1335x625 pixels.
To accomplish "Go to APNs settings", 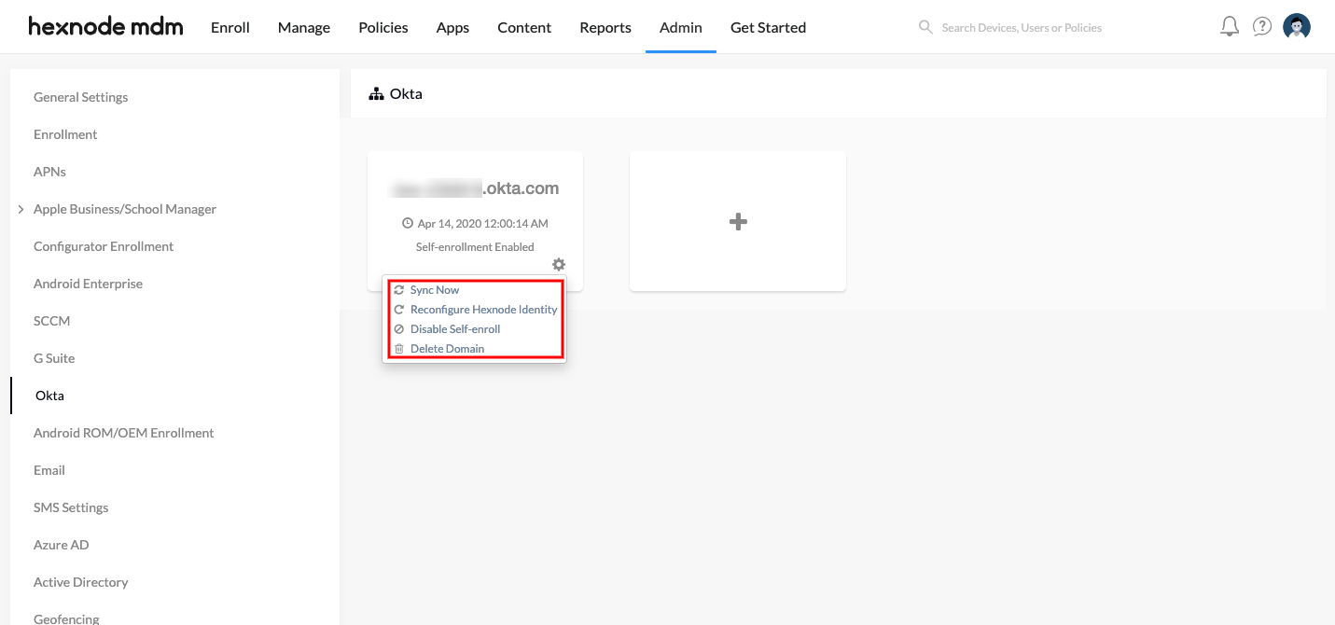I will pyautogui.click(x=49, y=172).
